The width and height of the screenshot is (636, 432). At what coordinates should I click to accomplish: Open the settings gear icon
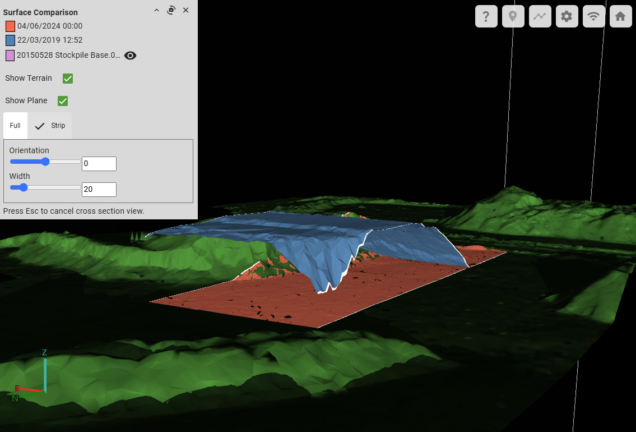point(567,16)
